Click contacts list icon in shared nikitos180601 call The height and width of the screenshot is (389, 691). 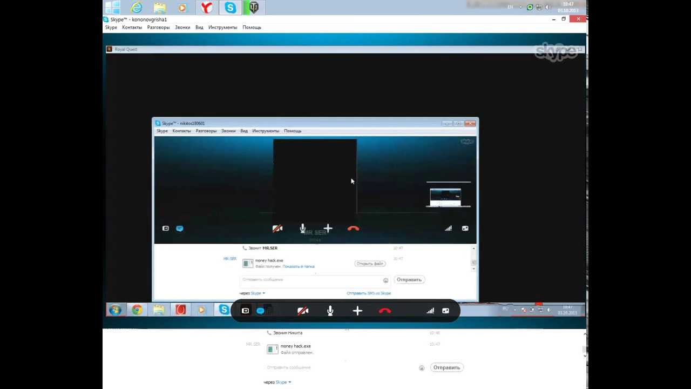[x=166, y=229]
